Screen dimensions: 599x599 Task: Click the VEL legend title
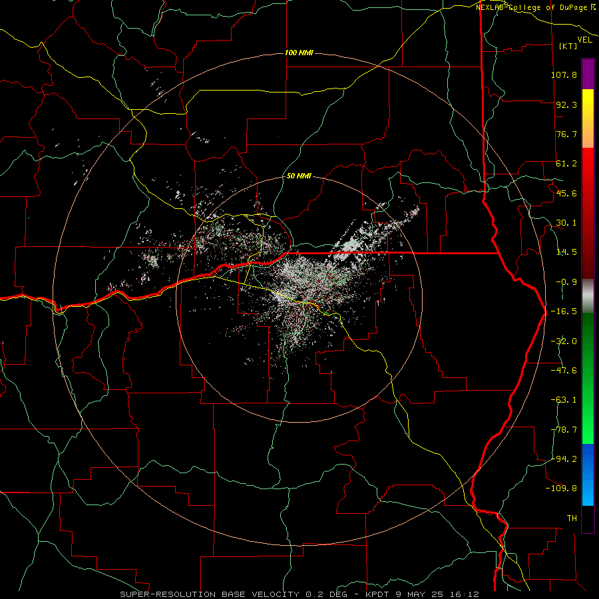584,40
